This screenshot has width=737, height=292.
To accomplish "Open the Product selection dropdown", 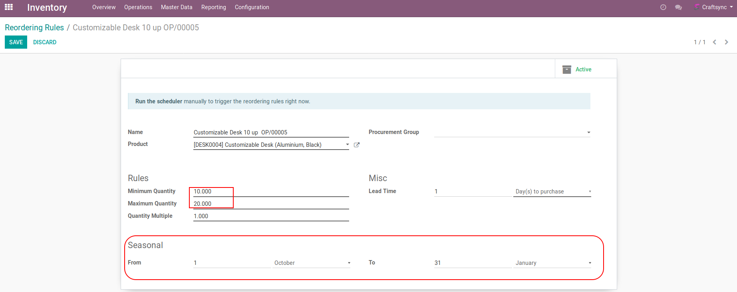I will pyautogui.click(x=347, y=145).
